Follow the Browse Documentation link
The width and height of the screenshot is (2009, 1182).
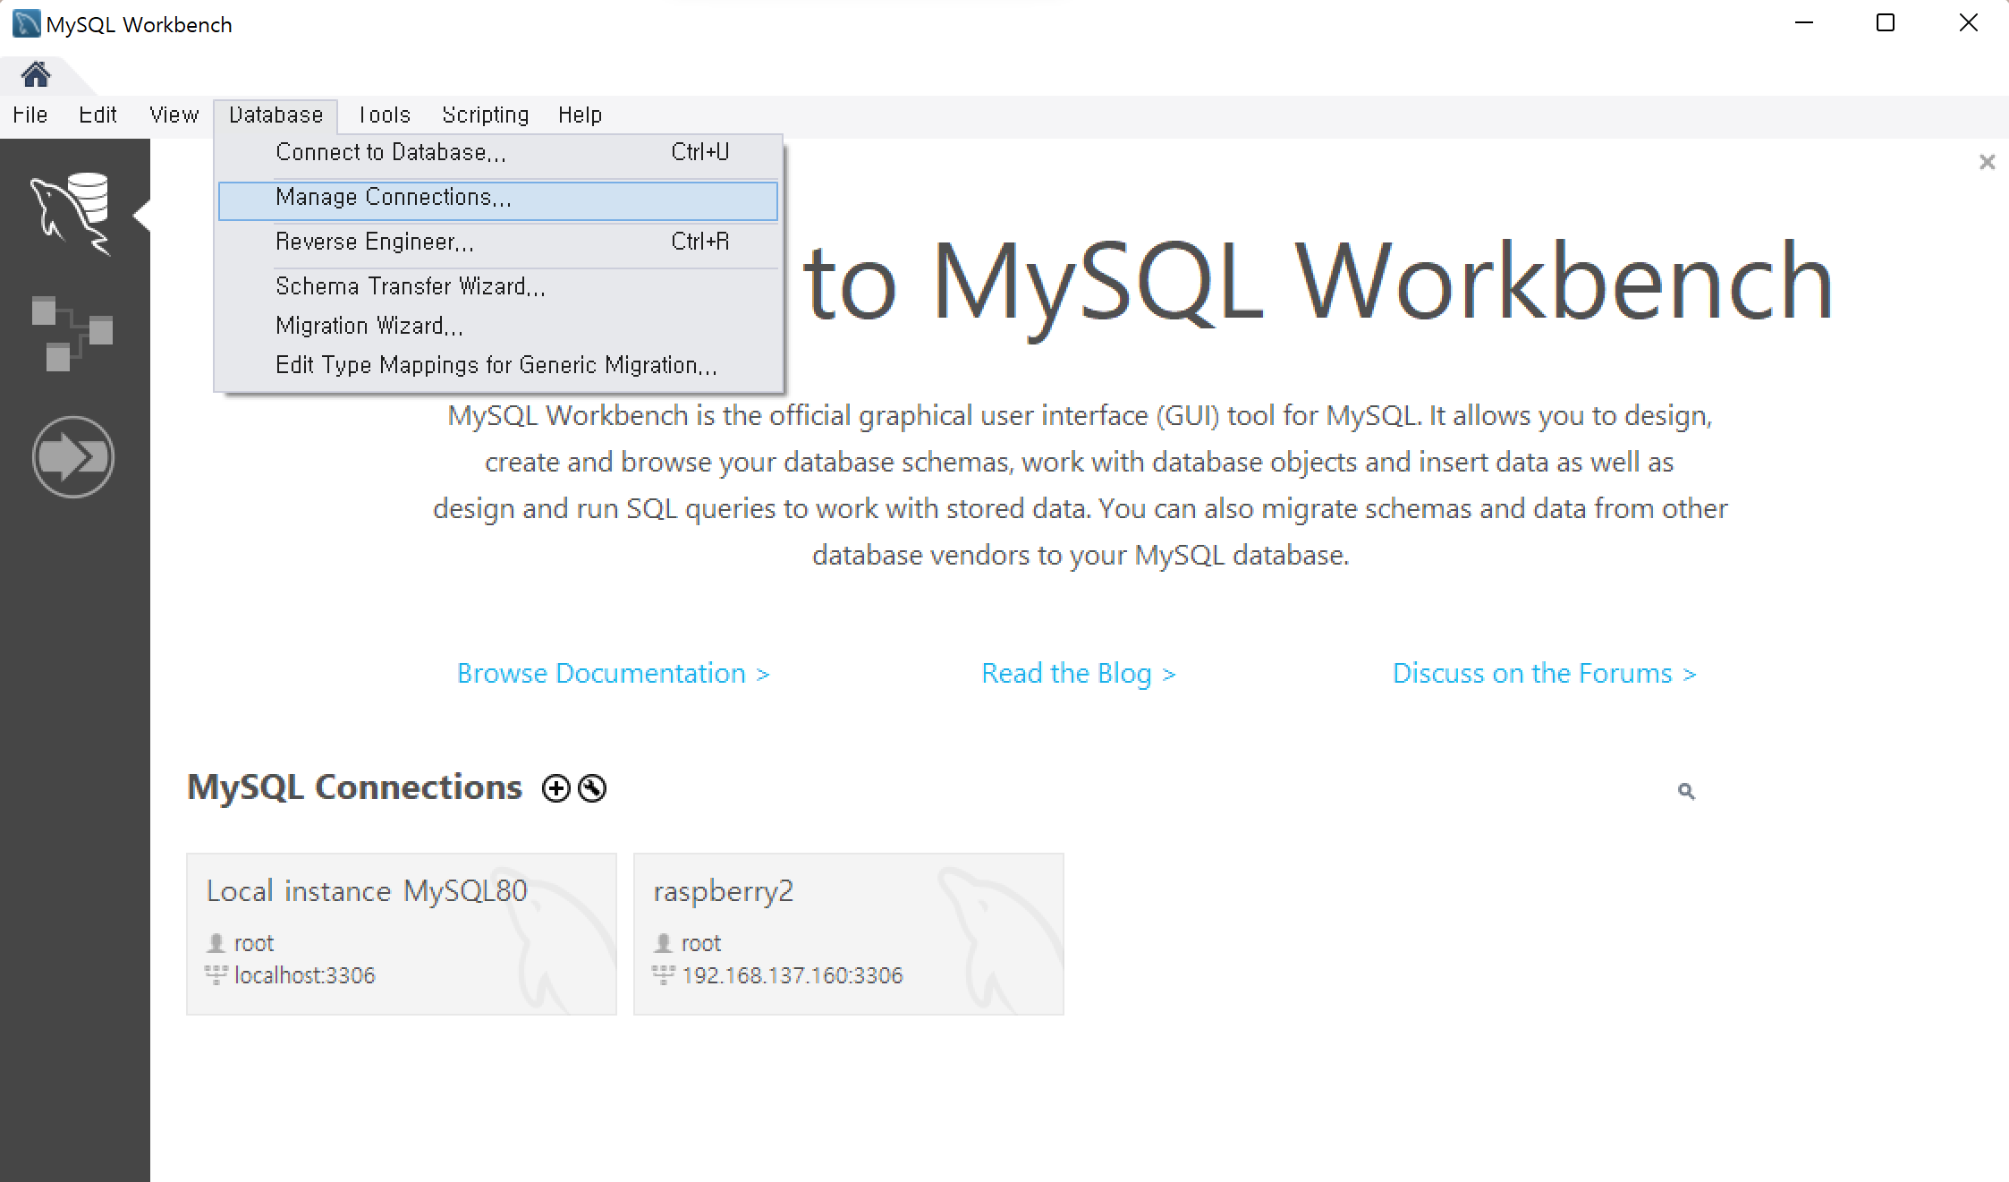pyautogui.click(x=613, y=674)
